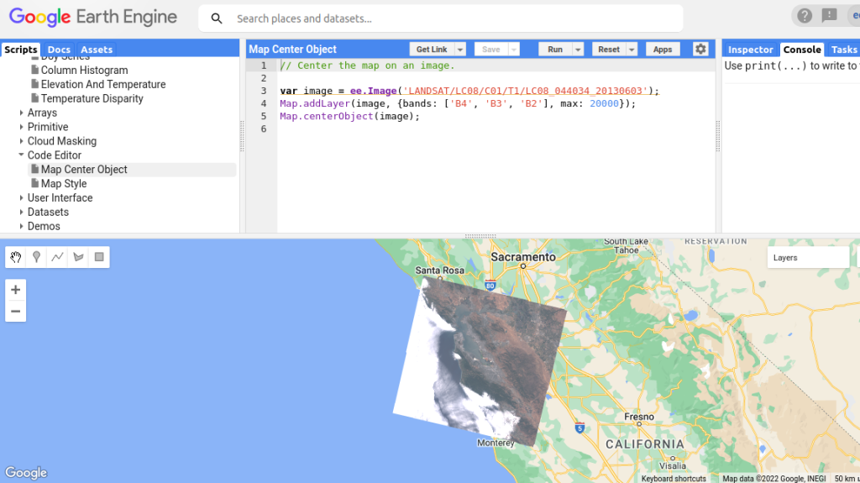Expand the Primitive folder
Viewport: 860px width, 483px height.
pos(21,127)
